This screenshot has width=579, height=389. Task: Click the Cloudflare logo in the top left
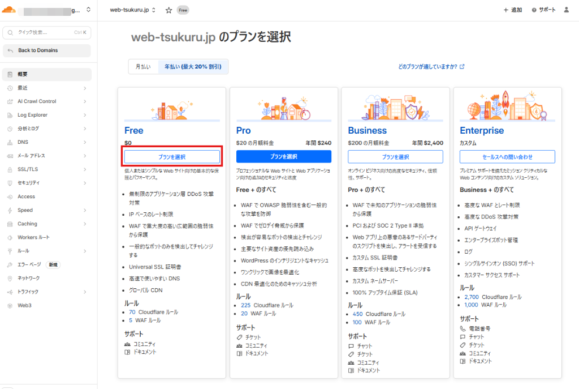pos(9,10)
